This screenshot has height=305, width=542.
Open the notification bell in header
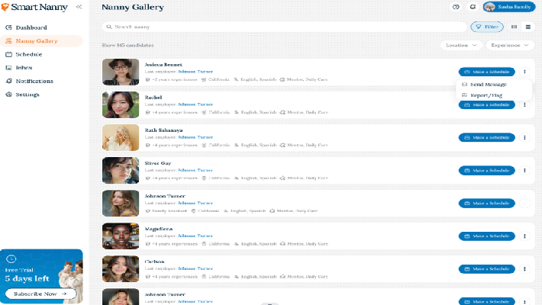click(x=473, y=7)
